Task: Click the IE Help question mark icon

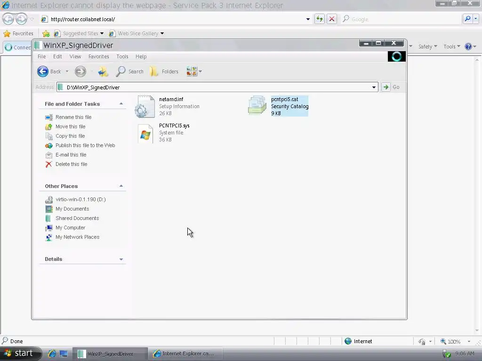Action: [x=468, y=47]
